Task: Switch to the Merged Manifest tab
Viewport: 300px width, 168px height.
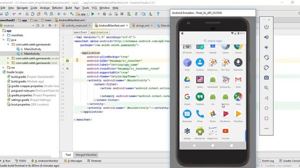Action: pos(86,155)
